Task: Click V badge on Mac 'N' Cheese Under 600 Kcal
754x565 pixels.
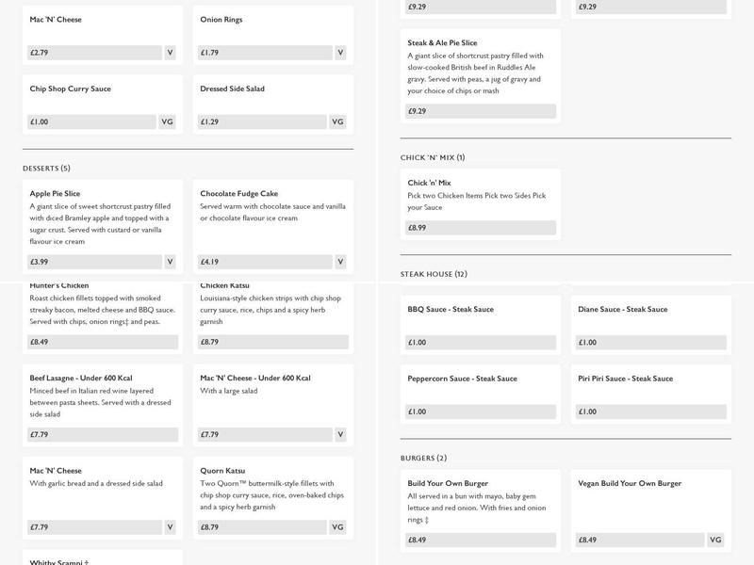Action: (340, 435)
